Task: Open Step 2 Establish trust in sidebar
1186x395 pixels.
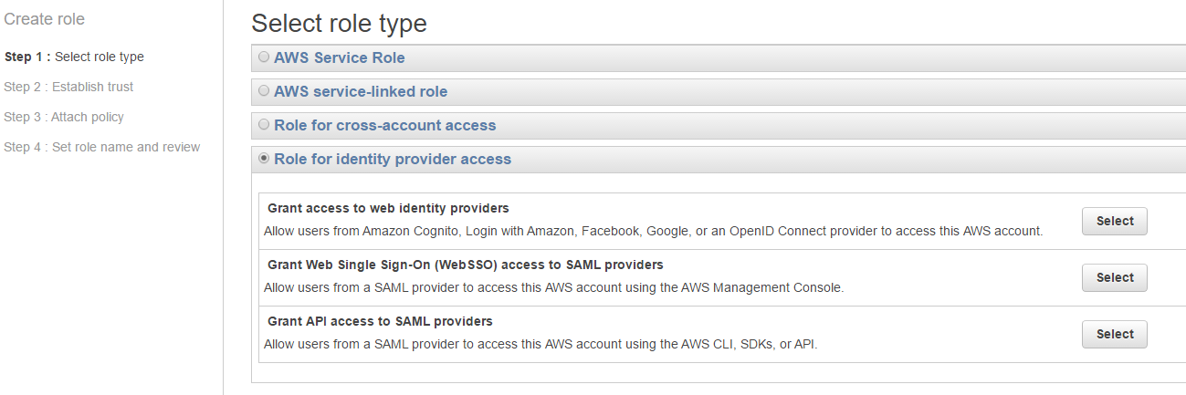Action: click(68, 87)
